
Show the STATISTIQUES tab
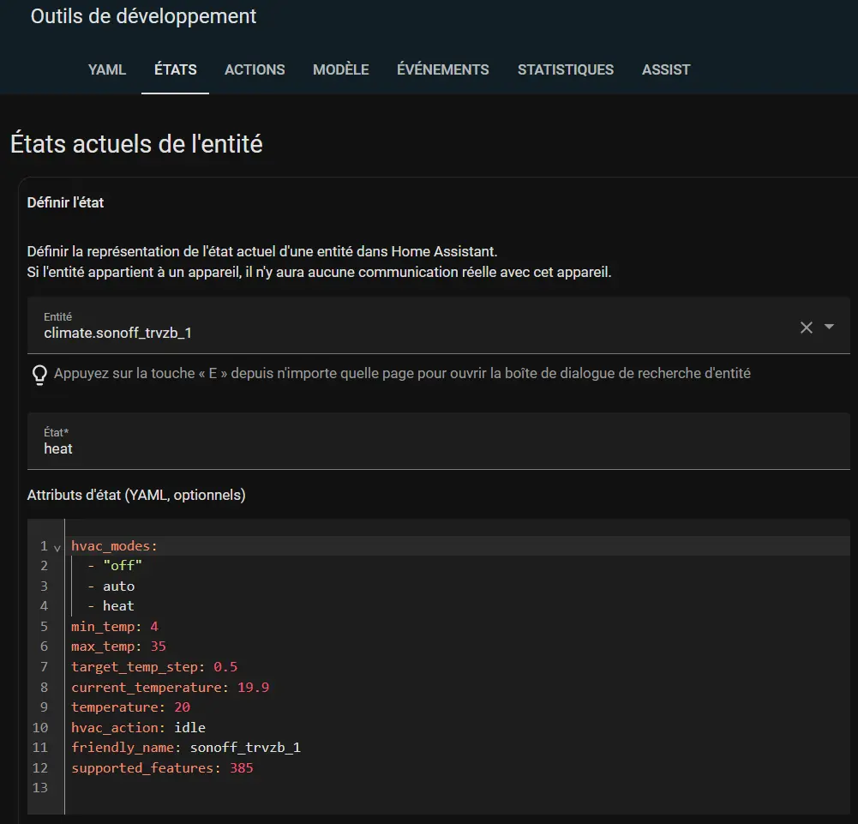click(565, 70)
